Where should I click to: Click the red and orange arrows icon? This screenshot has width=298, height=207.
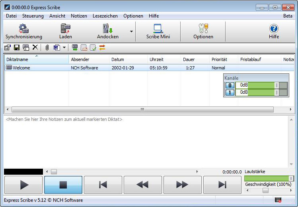click(102, 47)
